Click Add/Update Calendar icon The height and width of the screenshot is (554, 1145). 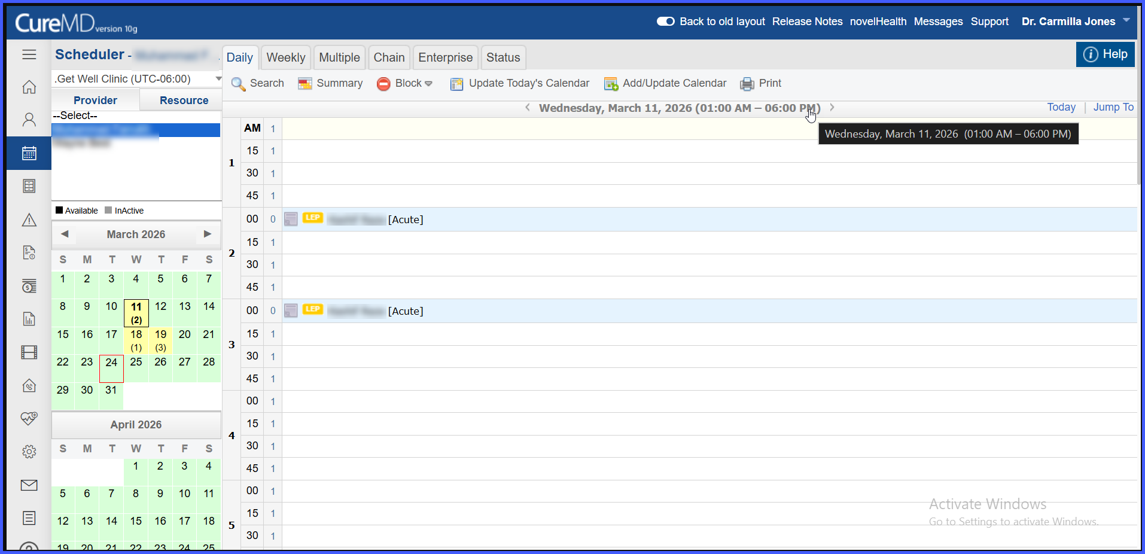coord(611,84)
